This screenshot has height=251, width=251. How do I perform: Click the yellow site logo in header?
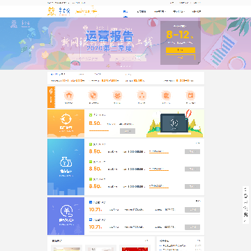[52, 11]
